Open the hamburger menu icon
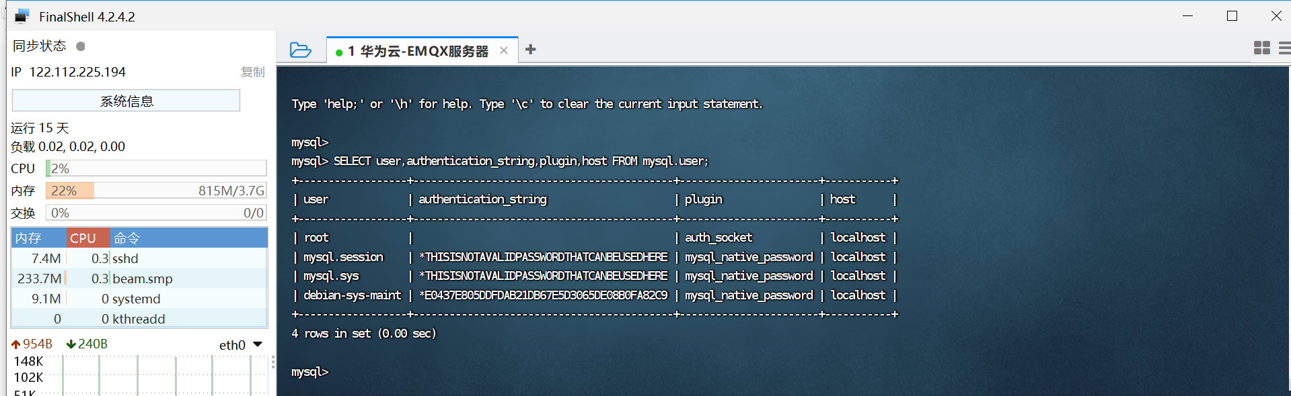The height and width of the screenshot is (396, 1291). (1284, 48)
